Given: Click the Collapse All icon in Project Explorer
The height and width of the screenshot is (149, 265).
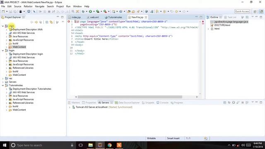Looking at the screenshot, I should click(47, 22).
